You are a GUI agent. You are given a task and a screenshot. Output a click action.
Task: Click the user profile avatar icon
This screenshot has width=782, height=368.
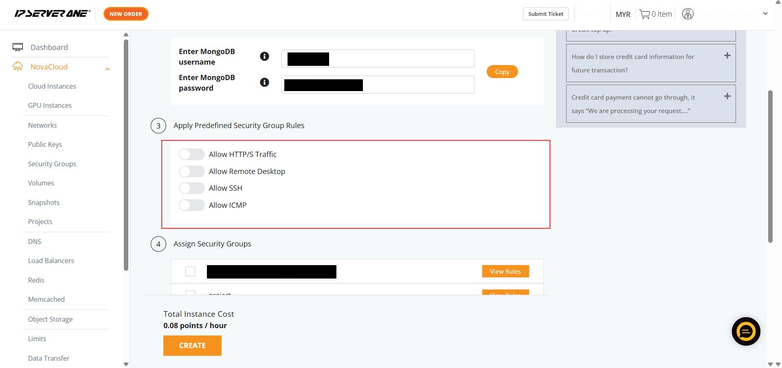coord(688,14)
